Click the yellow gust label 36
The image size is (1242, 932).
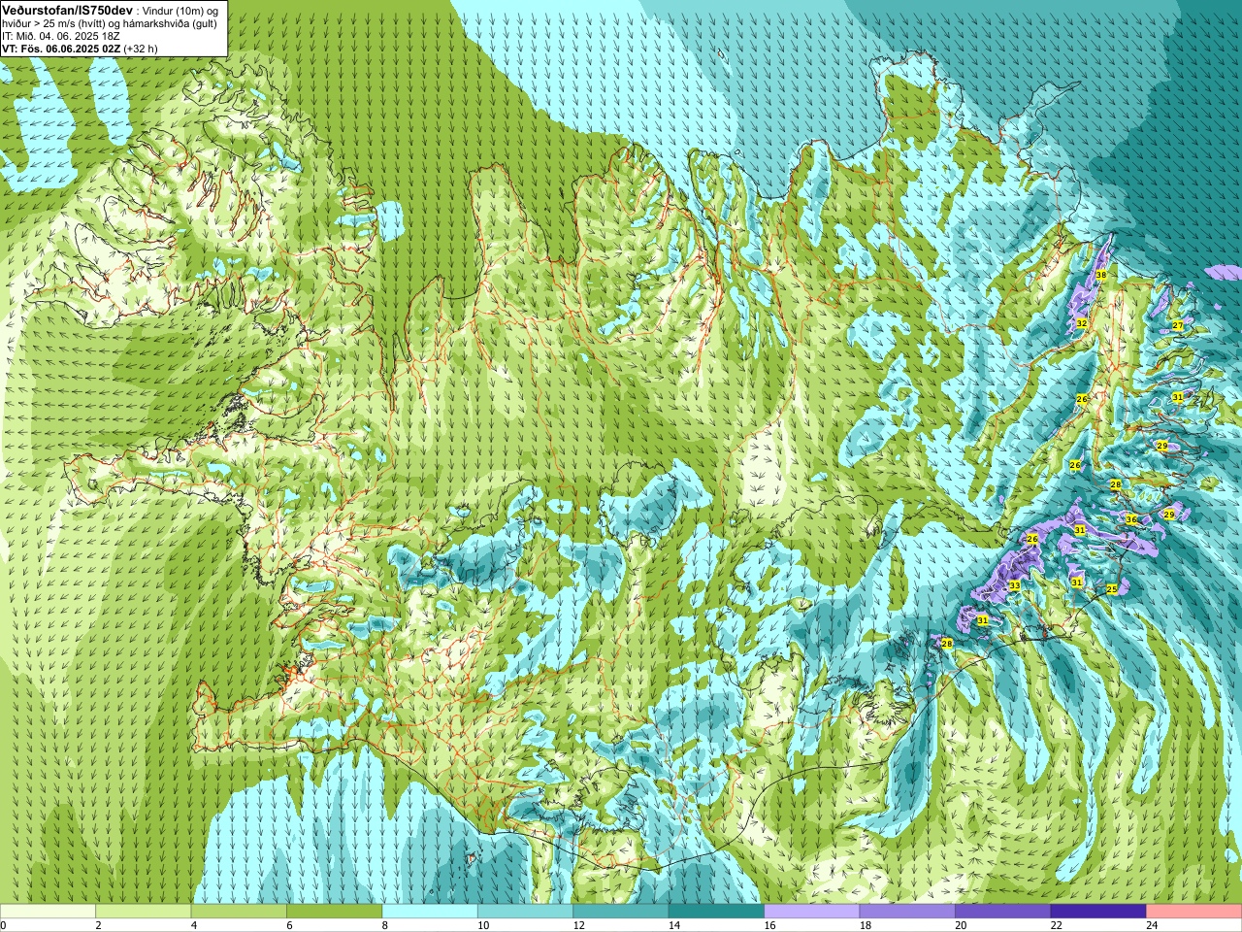(1131, 519)
